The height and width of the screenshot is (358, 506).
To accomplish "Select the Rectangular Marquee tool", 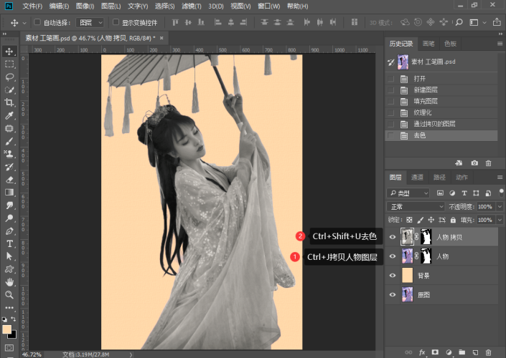I will (x=9, y=64).
